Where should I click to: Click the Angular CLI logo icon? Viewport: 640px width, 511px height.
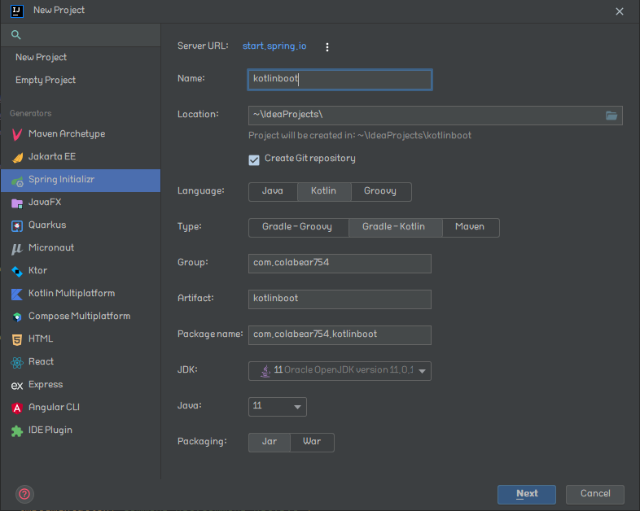(17, 408)
